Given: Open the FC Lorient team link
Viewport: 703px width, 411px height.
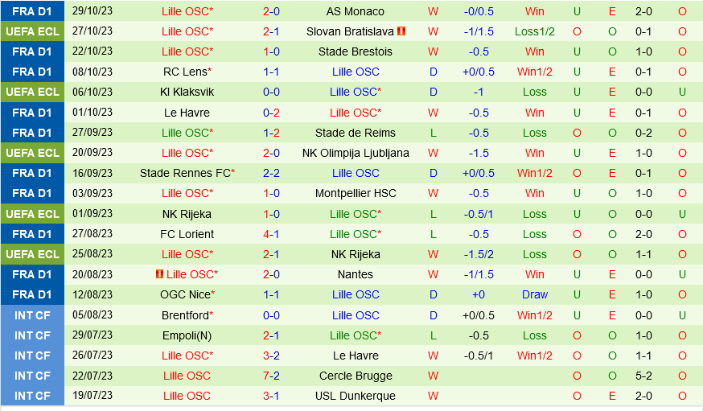Looking at the screenshot, I should [x=187, y=234].
